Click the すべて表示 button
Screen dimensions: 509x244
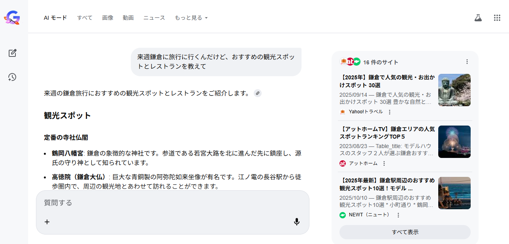tap(405, 232)
